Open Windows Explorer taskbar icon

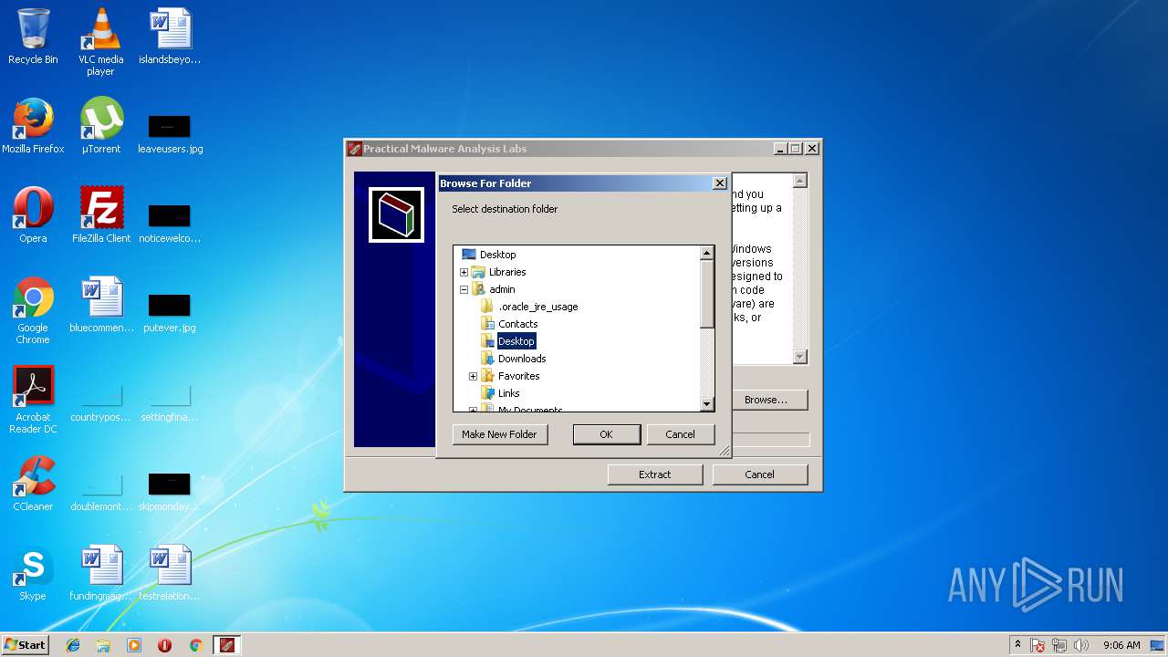point(103,645)
